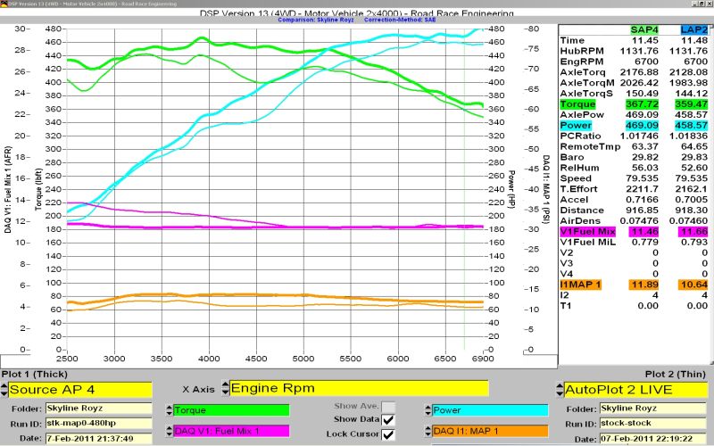
Task: Click the Plot 1 (Thick) label
Action: tap(35, 374)
